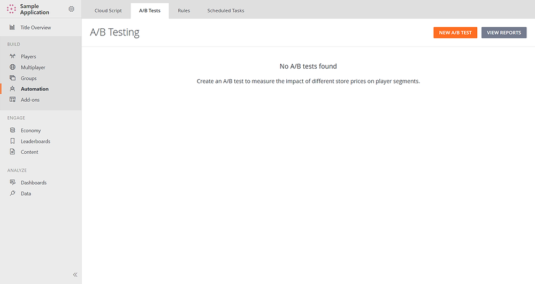This screenshot has width=535, height=284.
Task: Click the 'No A/B tests found' message
Action: click(308, 66)
